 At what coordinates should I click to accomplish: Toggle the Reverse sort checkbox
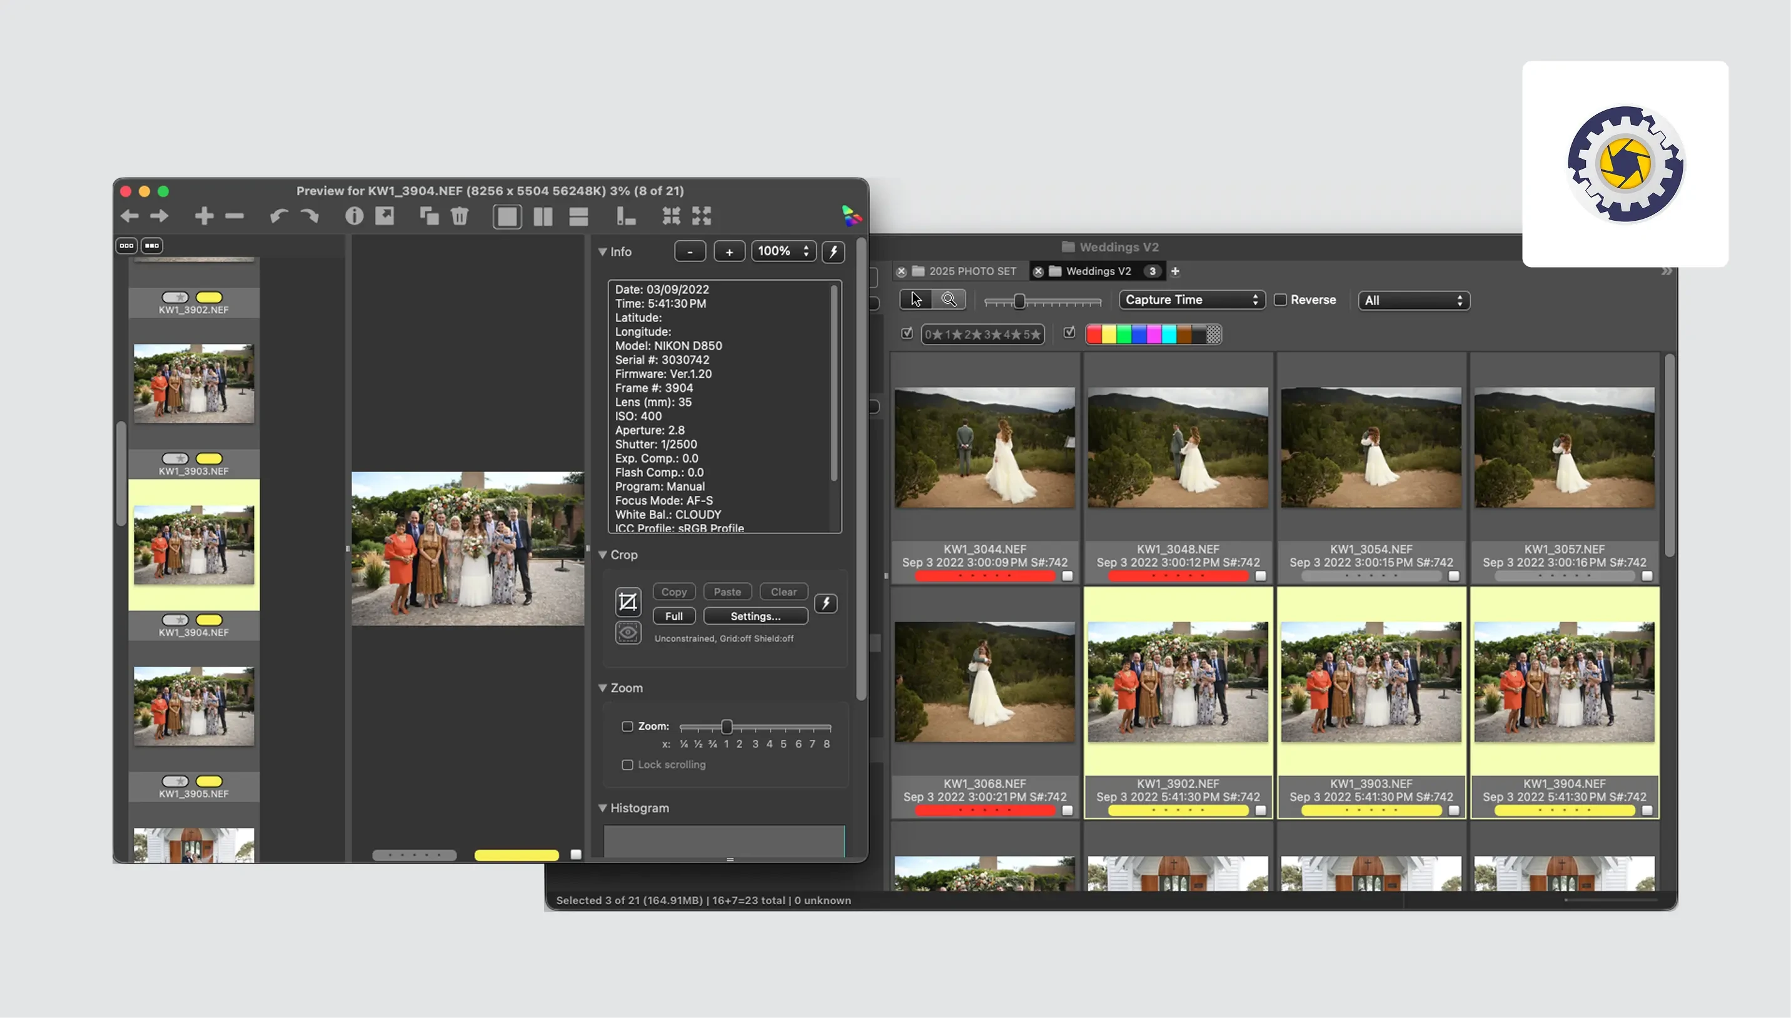click(x=1280, y=300)
